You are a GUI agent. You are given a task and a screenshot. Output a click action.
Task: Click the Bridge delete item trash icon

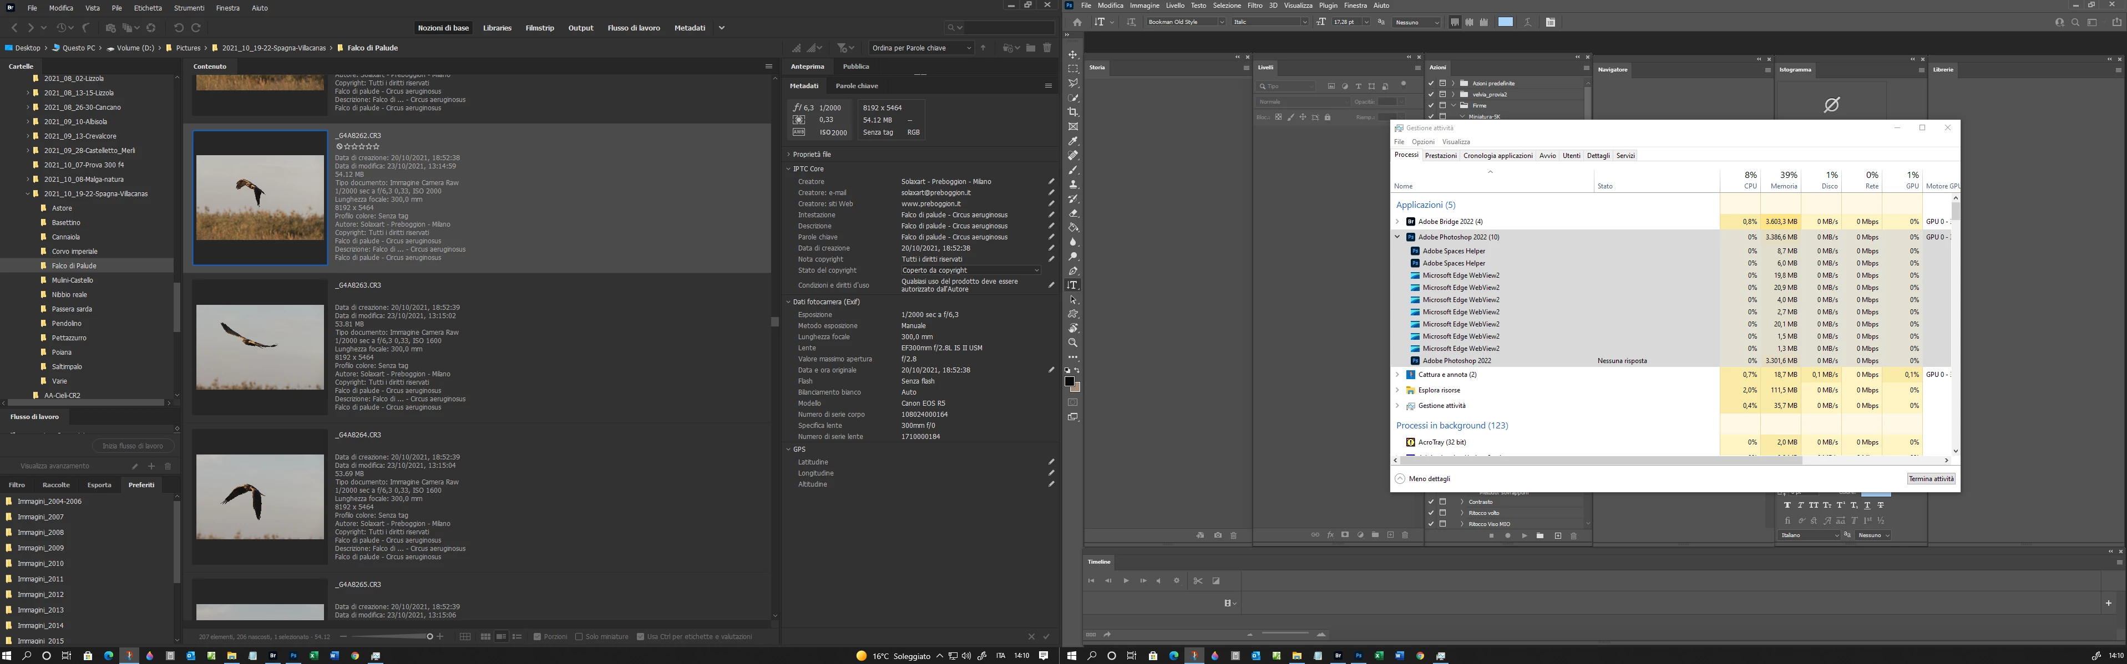1047,49
